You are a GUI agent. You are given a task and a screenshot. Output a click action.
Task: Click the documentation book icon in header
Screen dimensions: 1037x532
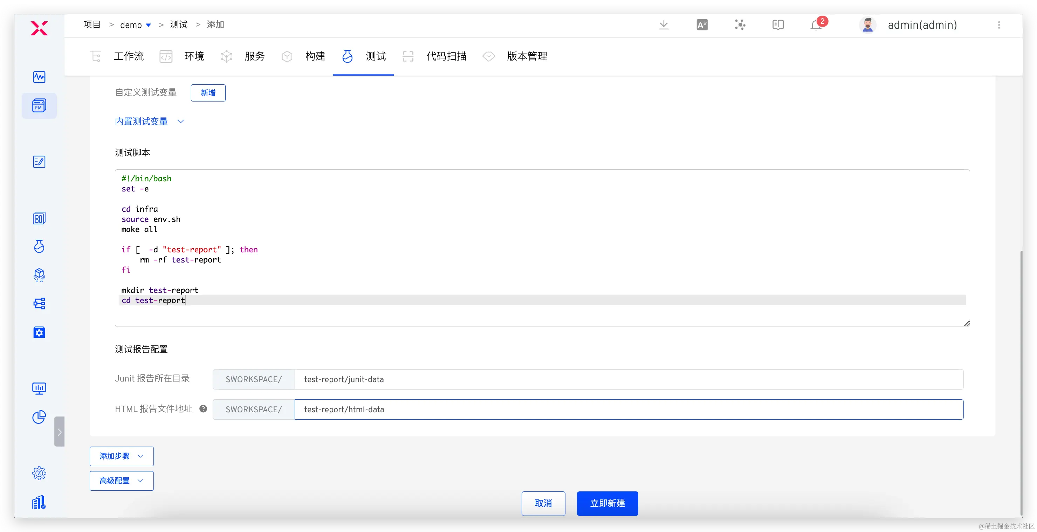(x=778, y=25)
